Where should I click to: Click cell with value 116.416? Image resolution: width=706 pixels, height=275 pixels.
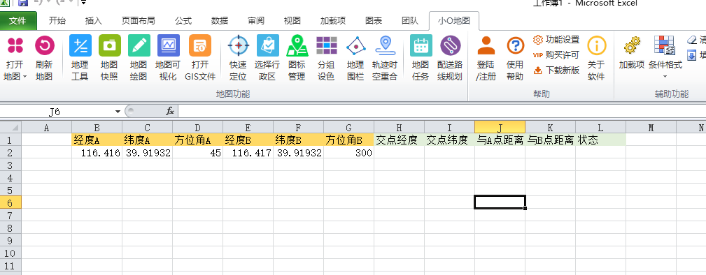point(97,153)
